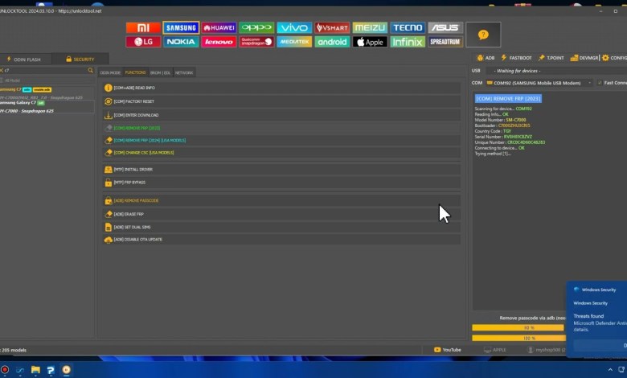Viewport: 627px width, 378px height.
Task: Switch to the BROM | EDL tab
Action: (160, 72)
